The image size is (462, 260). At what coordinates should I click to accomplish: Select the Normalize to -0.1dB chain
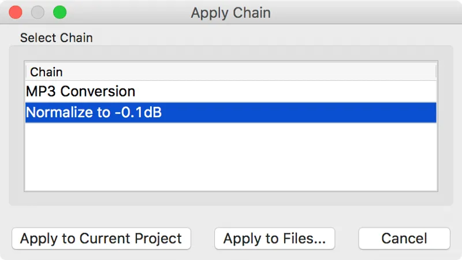tap(94, 113)
